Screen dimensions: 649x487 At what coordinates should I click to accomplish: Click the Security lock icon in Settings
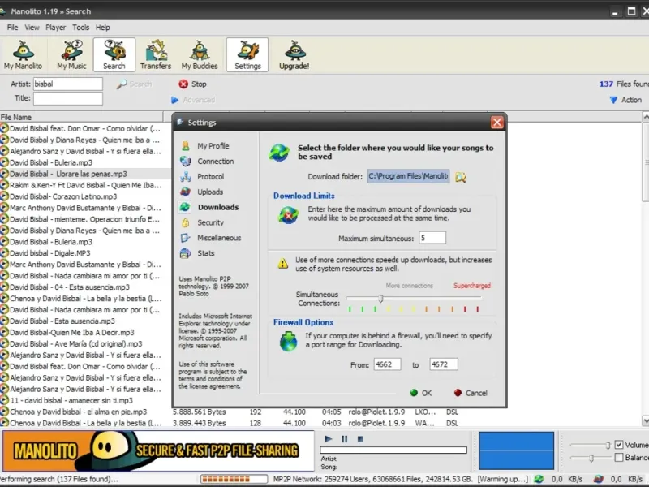tap(186, 222)
